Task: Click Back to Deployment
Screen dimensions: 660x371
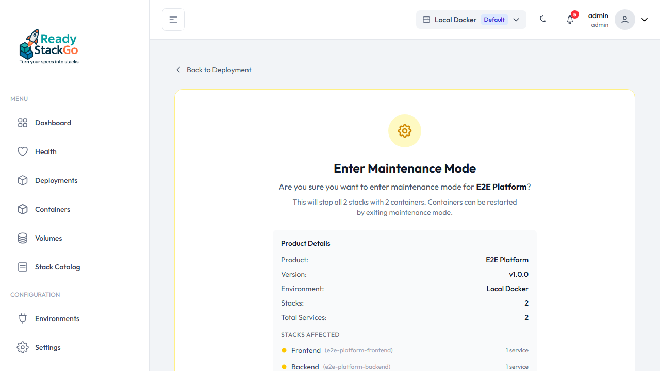Action: (x=213, y=70)
